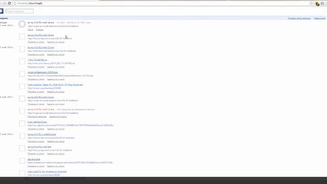Remove the R01.rar entry from the list

pos(56,67)
